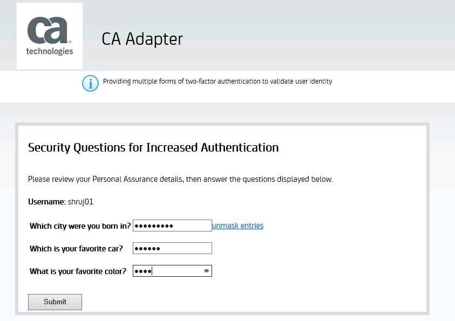Select the favorite car answer field

[x=172, y=248]
